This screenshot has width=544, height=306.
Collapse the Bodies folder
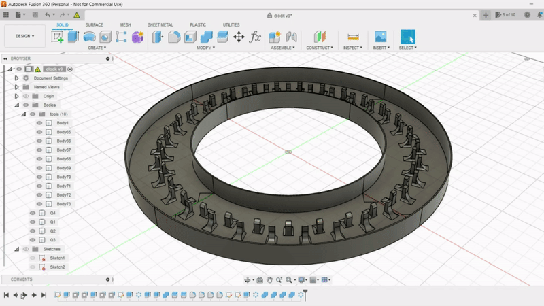16,105
